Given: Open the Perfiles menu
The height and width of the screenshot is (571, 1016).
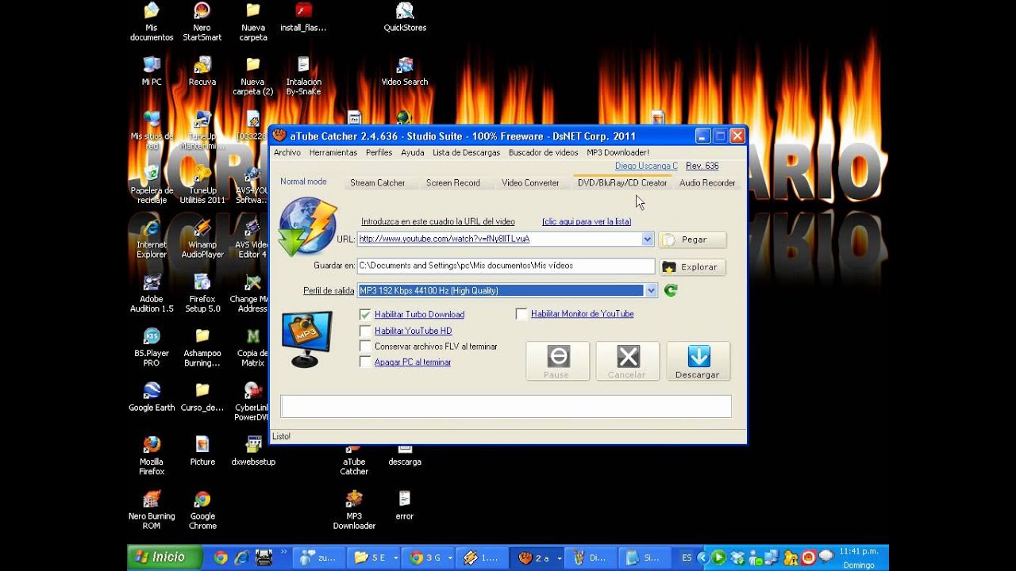Looking at the screenshot, I should [x=379, y=152].
